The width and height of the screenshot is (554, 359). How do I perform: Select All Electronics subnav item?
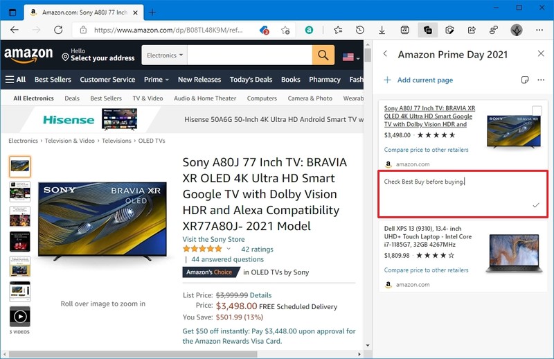(33, 98)
